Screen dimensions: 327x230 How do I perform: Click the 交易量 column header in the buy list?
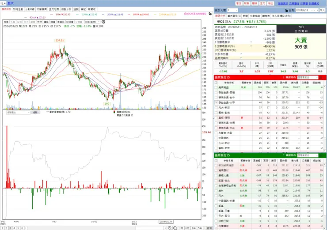[305, 83]
